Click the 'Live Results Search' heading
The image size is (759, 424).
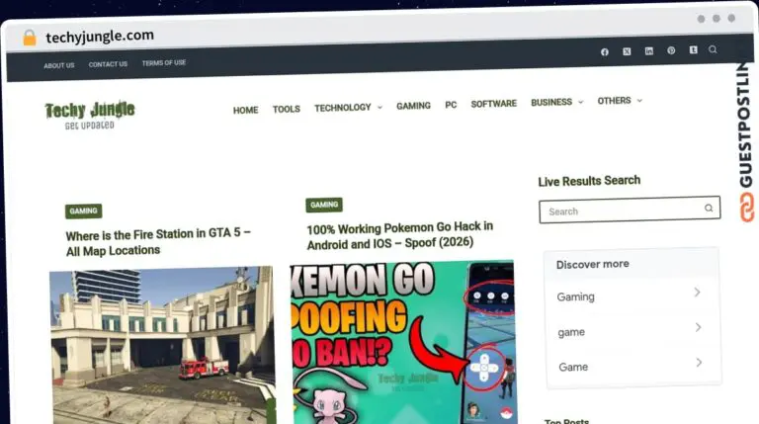click(589, 181)
